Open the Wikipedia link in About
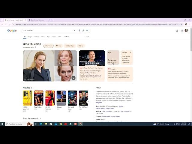192x144 pixels. tap(99, 103)
